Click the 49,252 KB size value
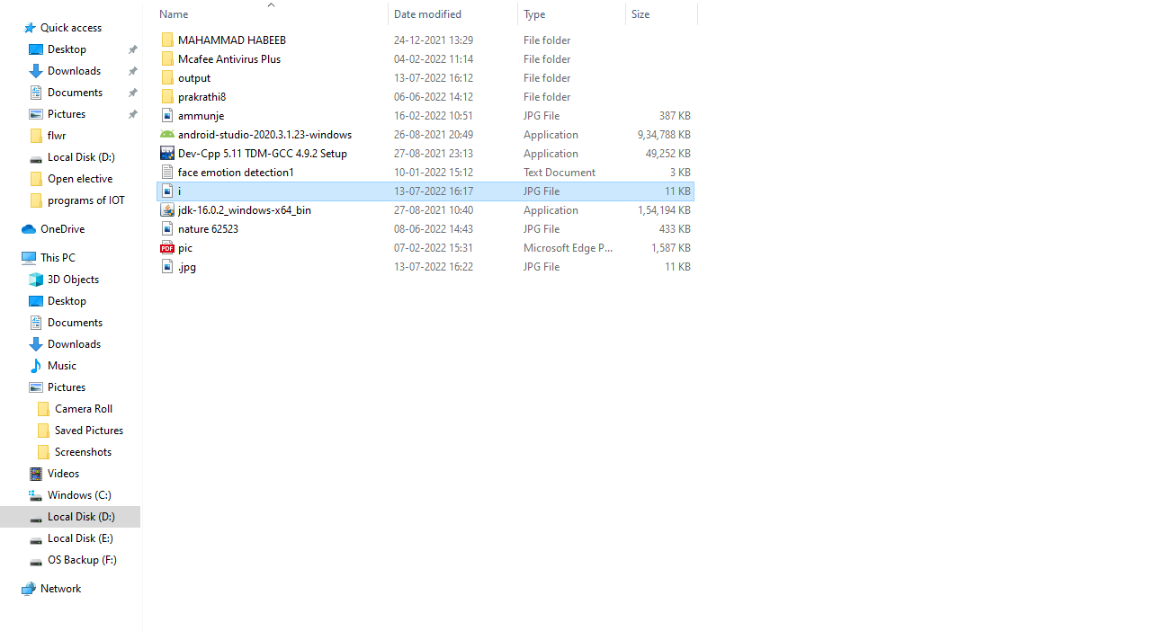Viewport: 1173px width, 631px height. click(x=668, y=153)
